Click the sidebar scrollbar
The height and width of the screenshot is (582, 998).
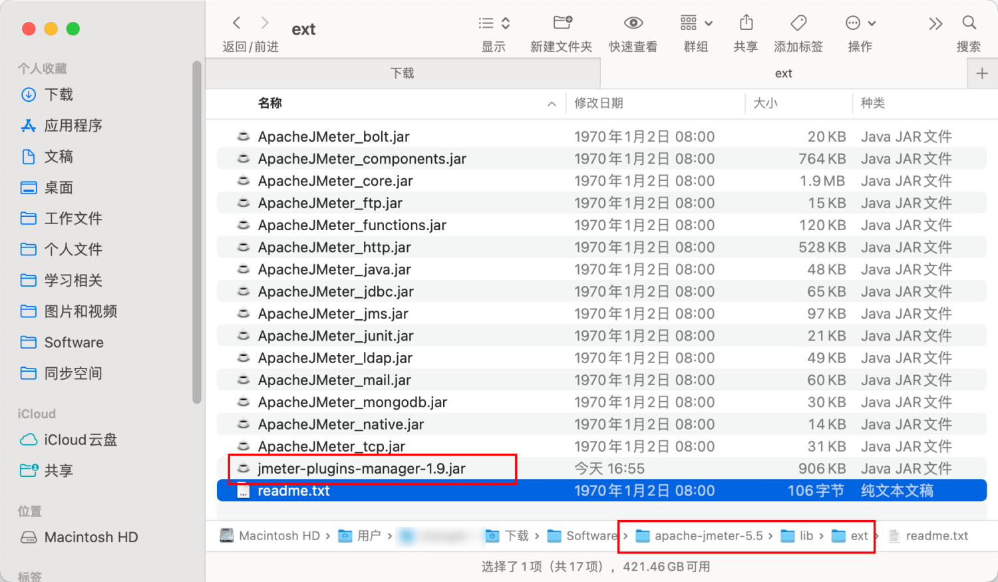[197, 232]
